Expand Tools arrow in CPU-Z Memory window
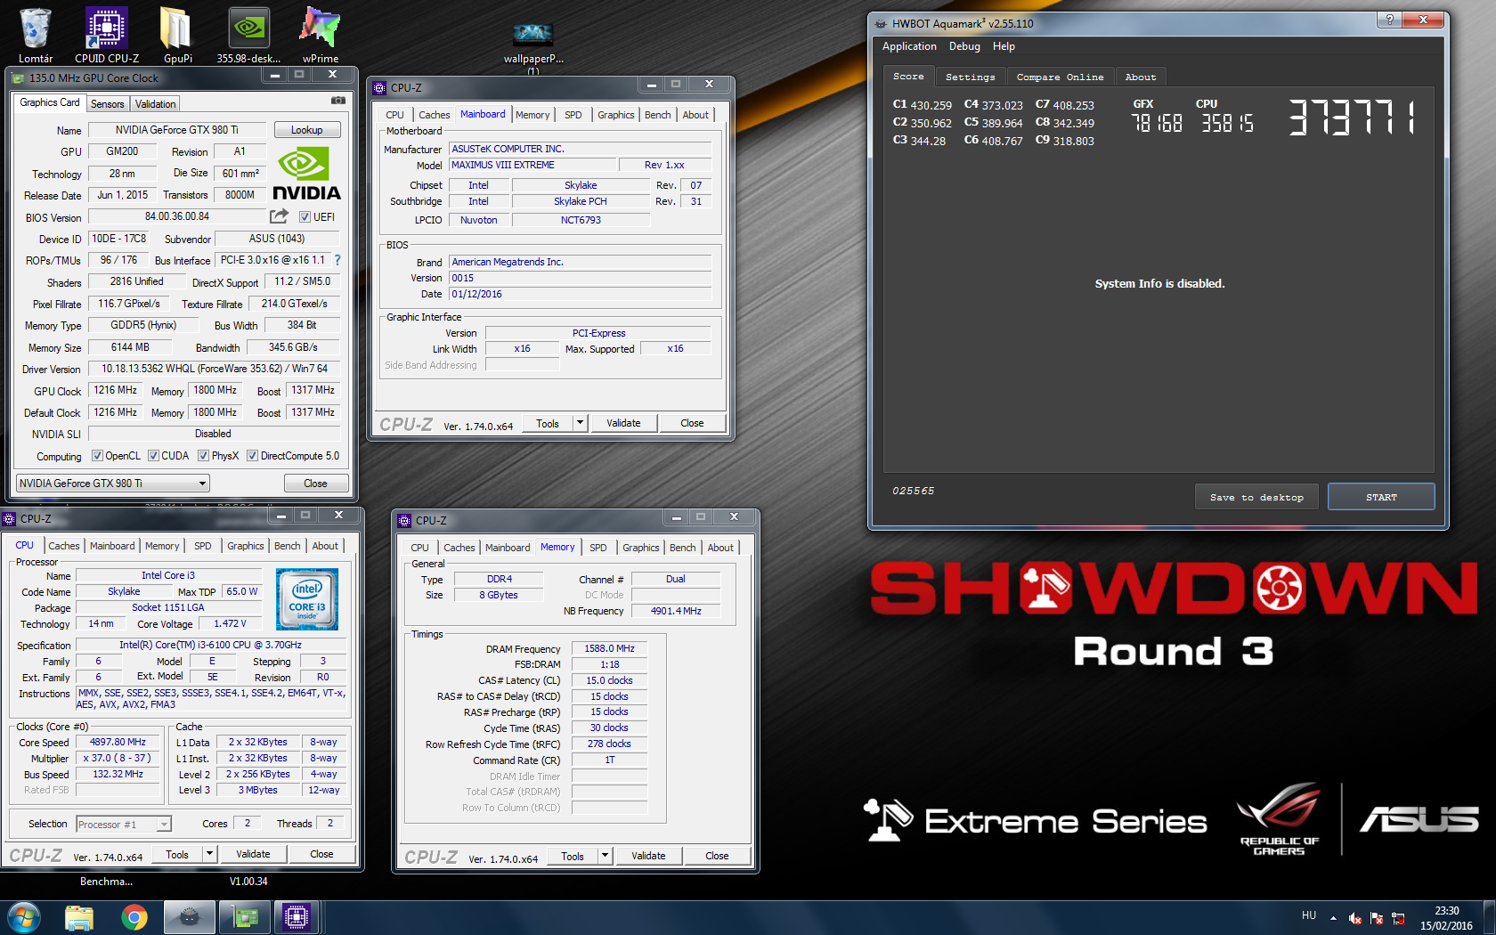The height and width of the screenshot is (935, 1496). (x=605, y=856)
